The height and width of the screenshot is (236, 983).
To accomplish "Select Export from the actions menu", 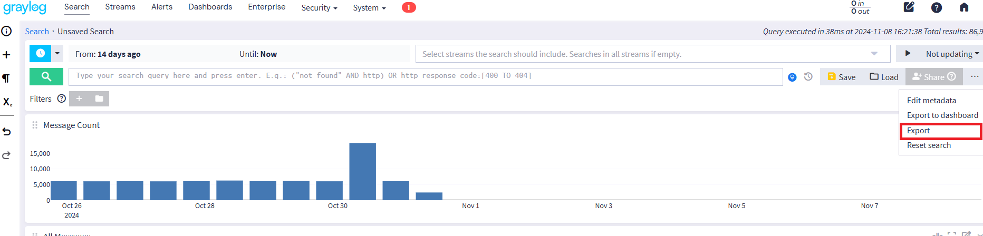I will click(x=919, y=131).
